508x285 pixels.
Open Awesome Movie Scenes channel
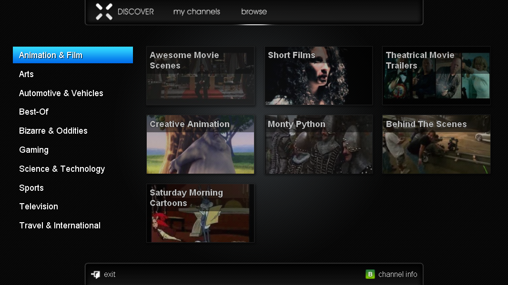[x=200, y=76]
